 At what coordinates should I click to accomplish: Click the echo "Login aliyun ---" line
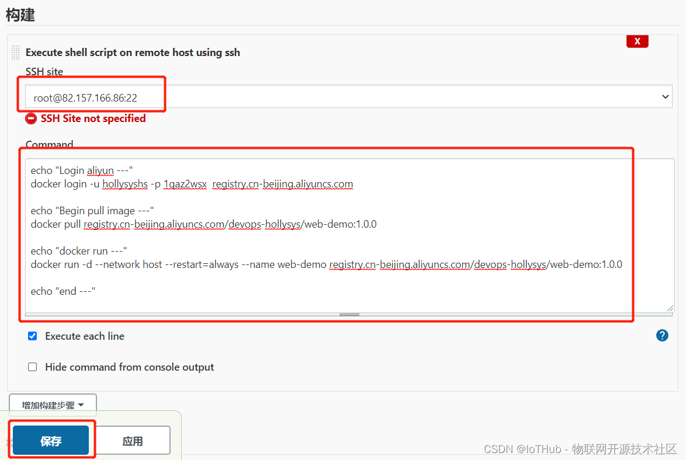coord(81,170)
